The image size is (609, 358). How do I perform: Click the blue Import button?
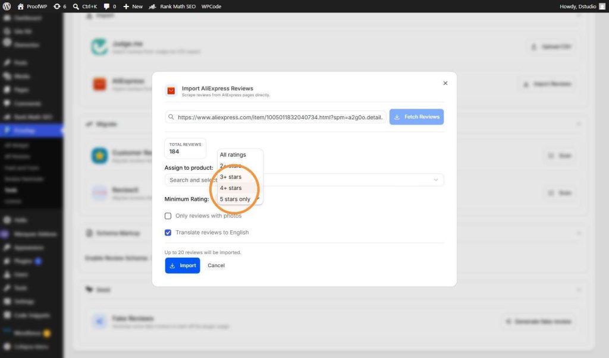click(x=182, y=265)
